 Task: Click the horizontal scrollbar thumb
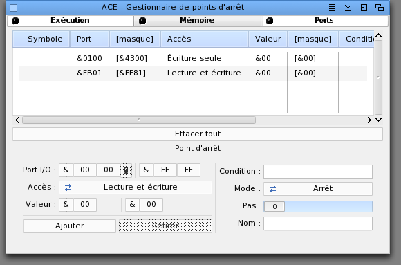(x=139, y=120)
